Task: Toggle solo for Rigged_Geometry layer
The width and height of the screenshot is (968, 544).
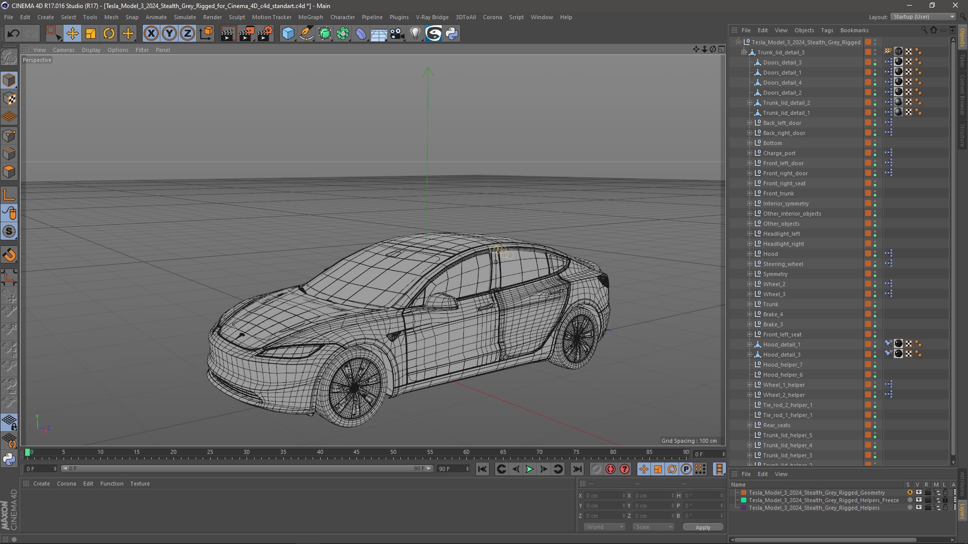Action: coord(910,493)
